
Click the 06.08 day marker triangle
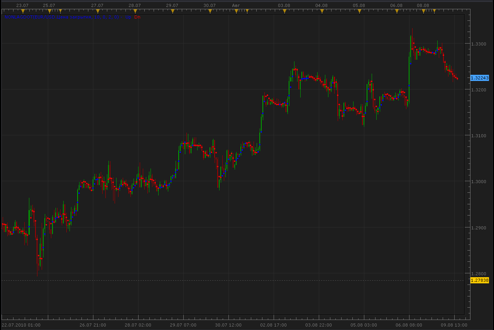[397, 11]
